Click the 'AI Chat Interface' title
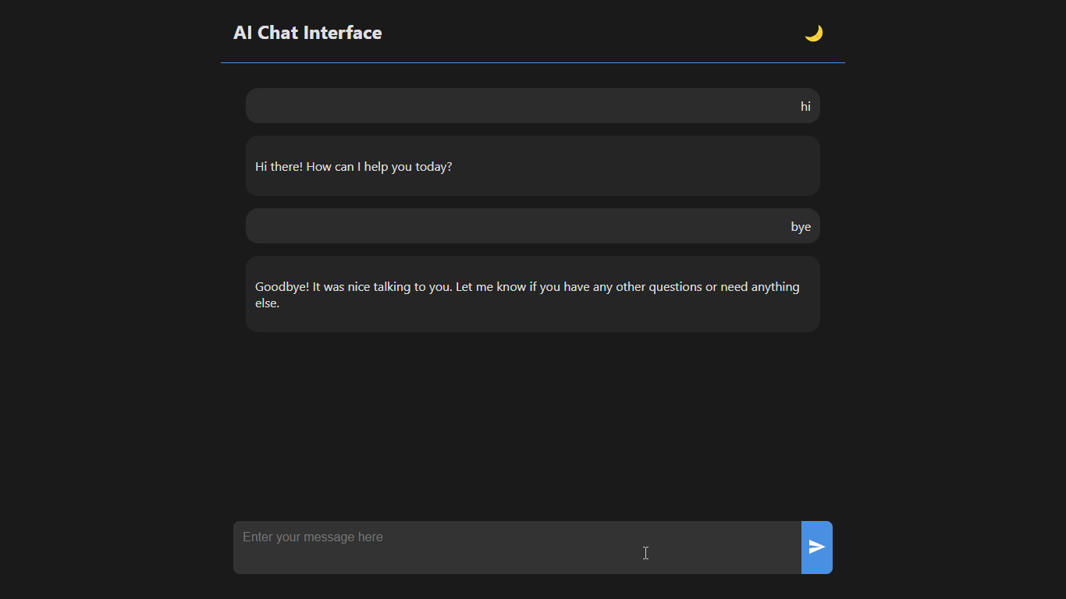The width and height of the screenshot is (1066, 599). coord(307,33)
